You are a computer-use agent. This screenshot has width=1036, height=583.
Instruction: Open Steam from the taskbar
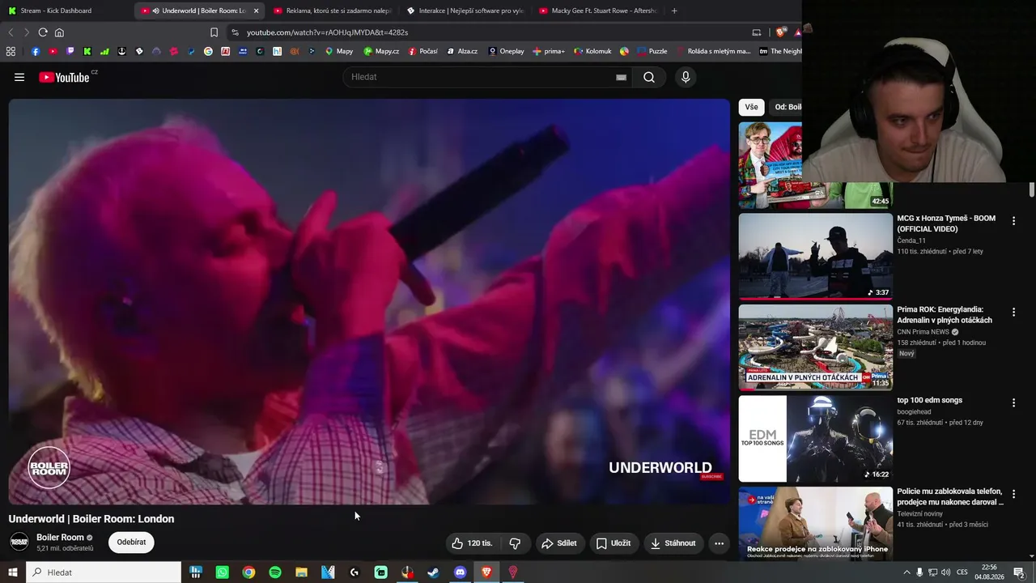(434, 572)
